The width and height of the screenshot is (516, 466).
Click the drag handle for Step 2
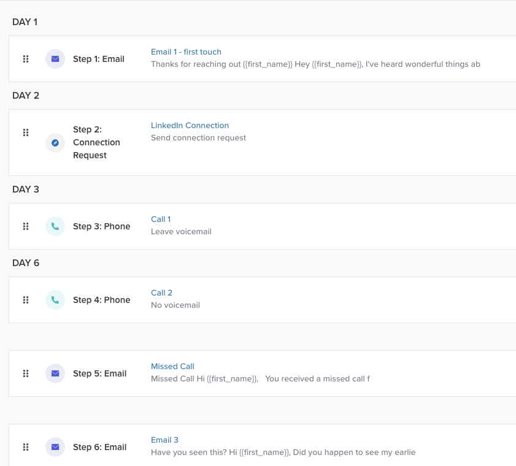point(26,132)
